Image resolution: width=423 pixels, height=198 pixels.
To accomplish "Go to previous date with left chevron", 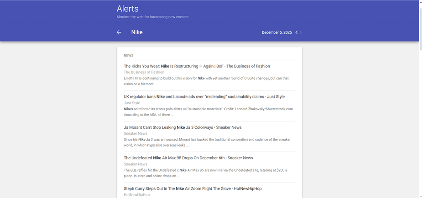I will click(x=297, y=32).
